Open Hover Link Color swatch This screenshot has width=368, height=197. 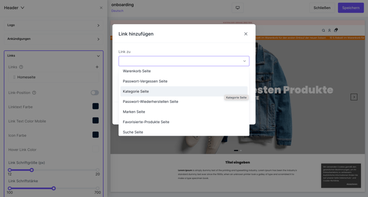pos(96,149)
